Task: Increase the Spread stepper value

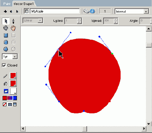Action: (116, 19)
